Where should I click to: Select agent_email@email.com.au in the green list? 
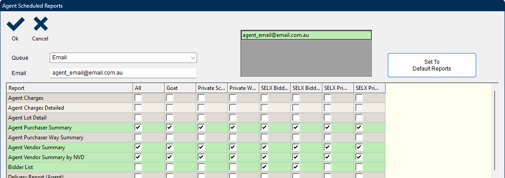[306, 35]
